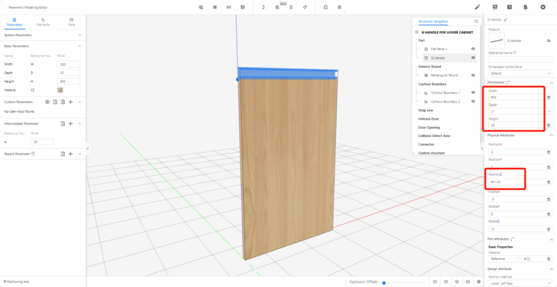Screen dimensions: 557x287
Task: Open product folder icon next to G-Handle
Action: coord(548,41)
